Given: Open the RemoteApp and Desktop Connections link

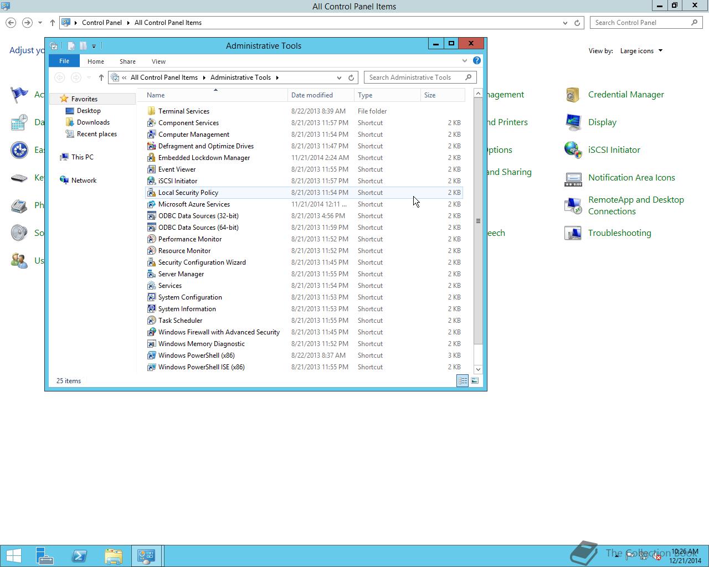Looking at the screenshot, I should (636, 205).
